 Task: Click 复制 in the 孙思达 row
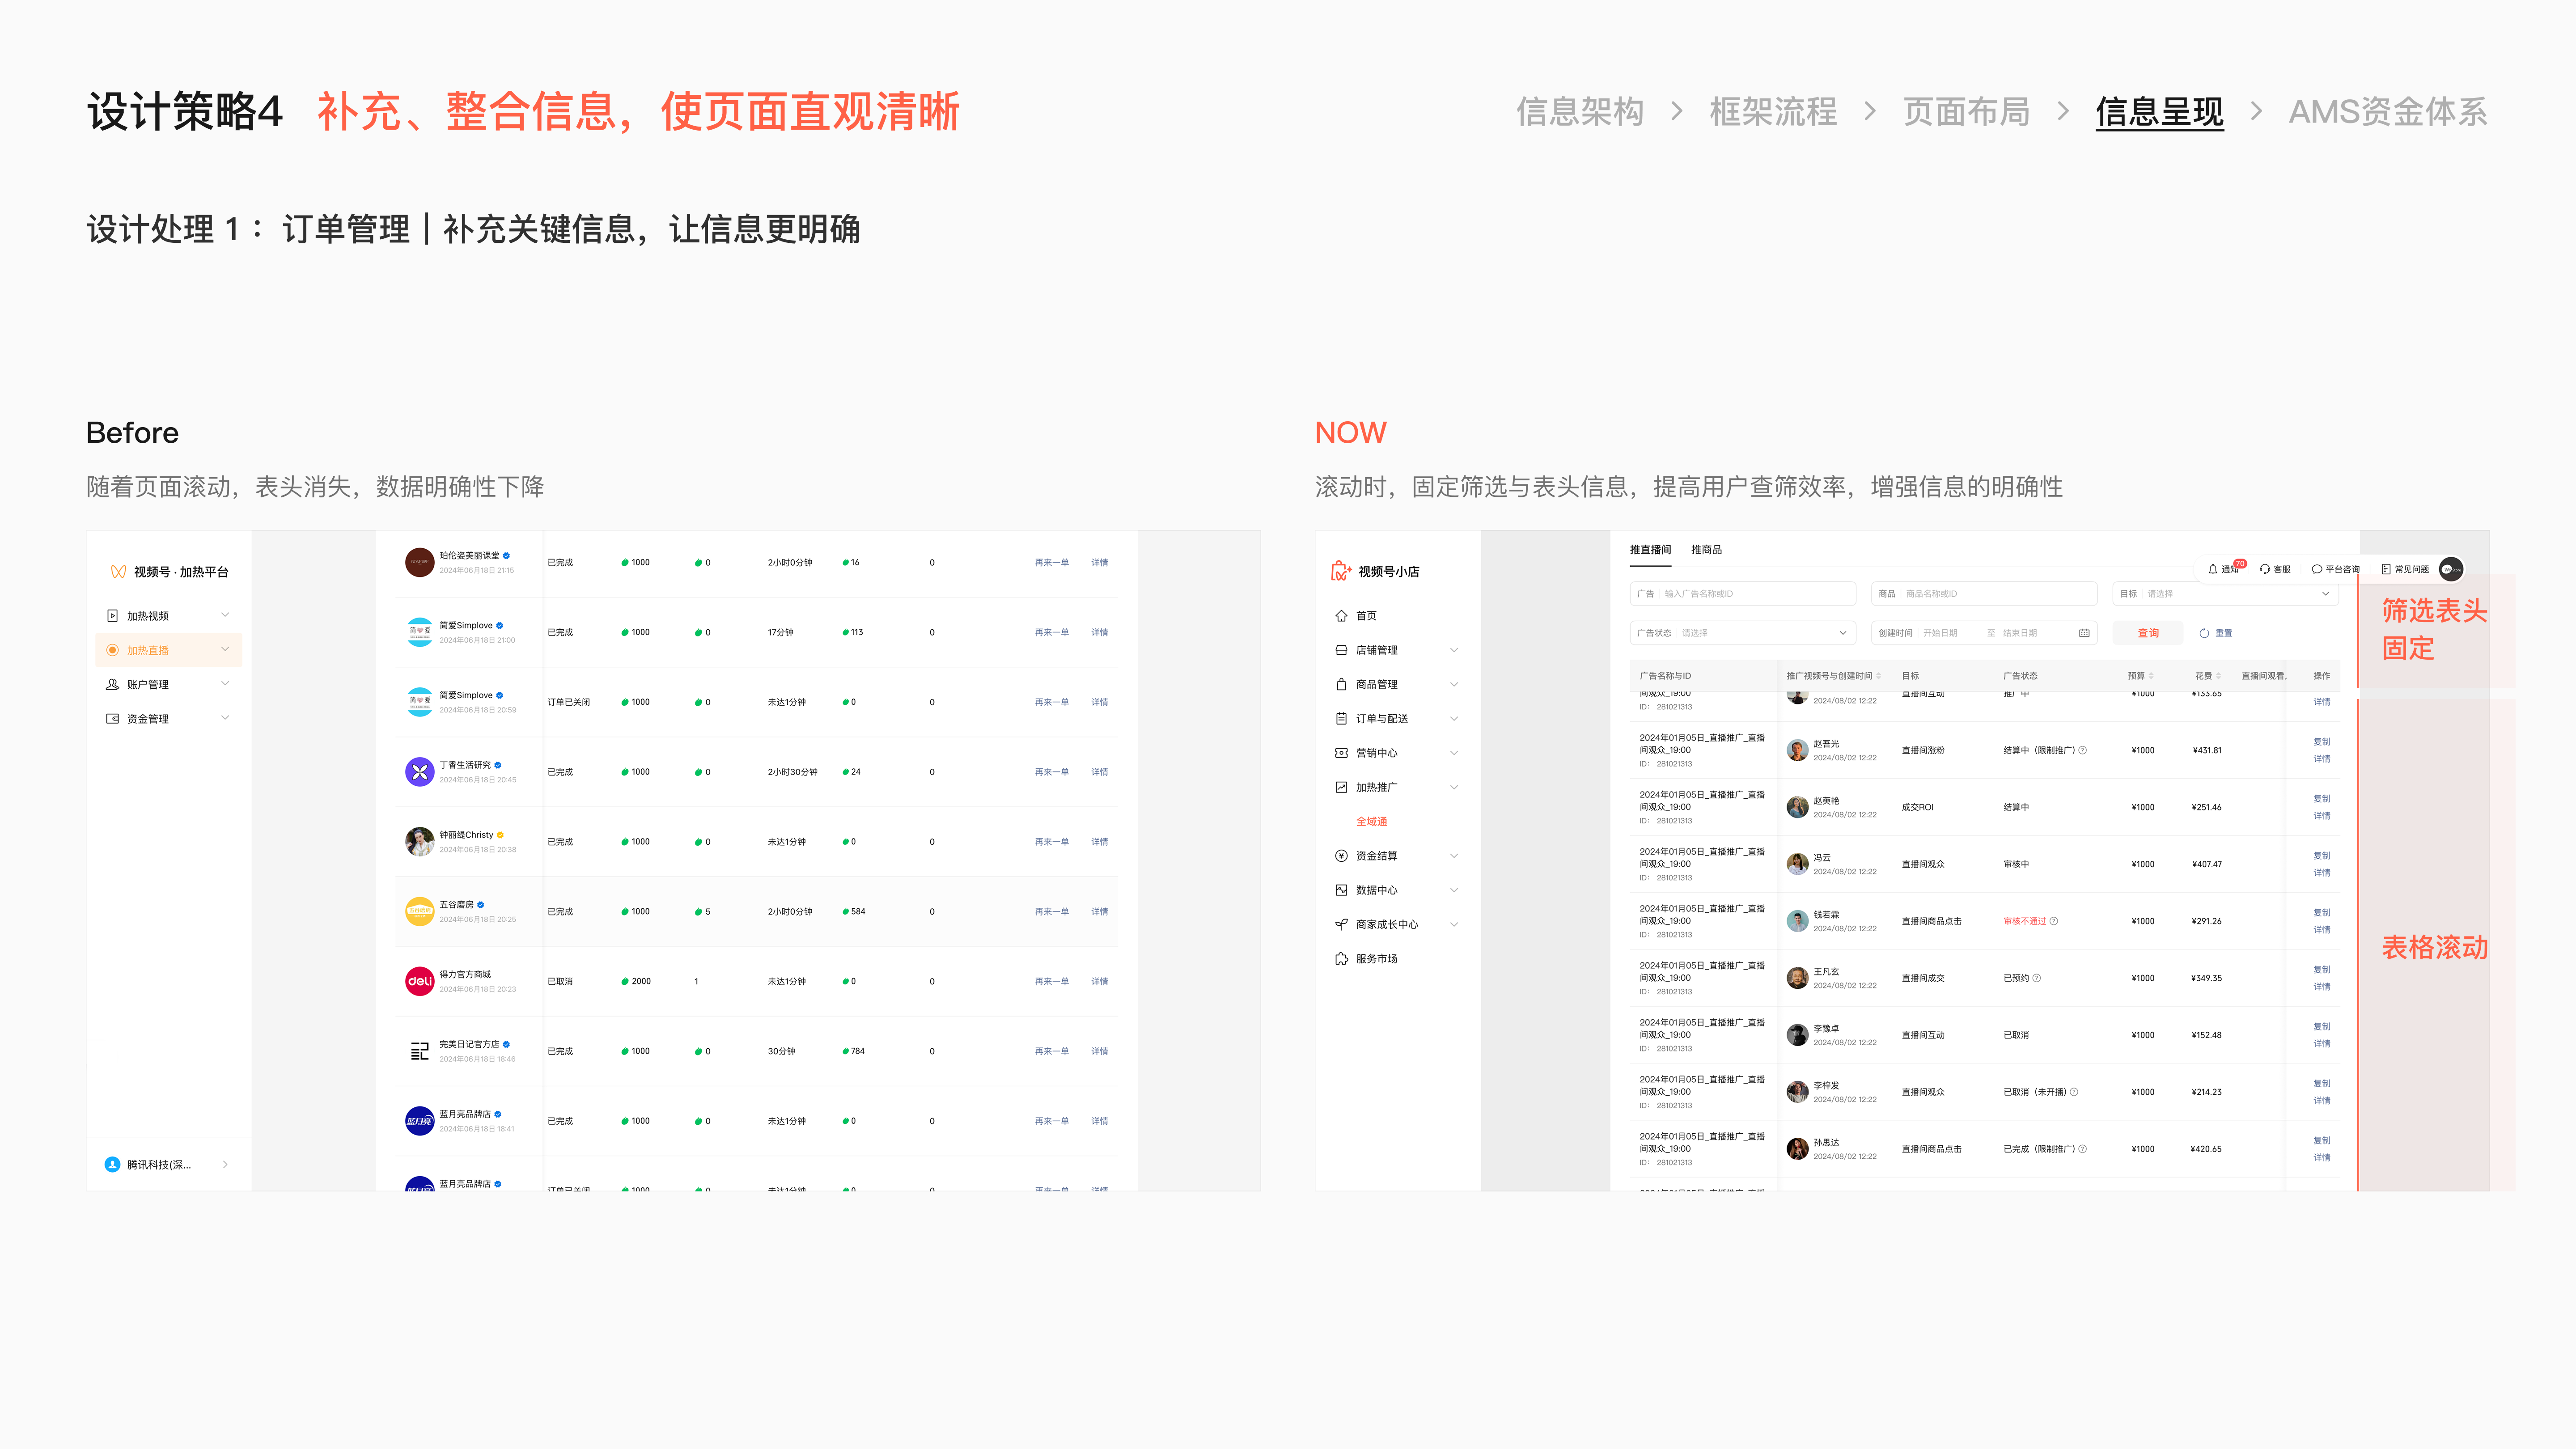pyautogui.click(x=2321, y=1141)
